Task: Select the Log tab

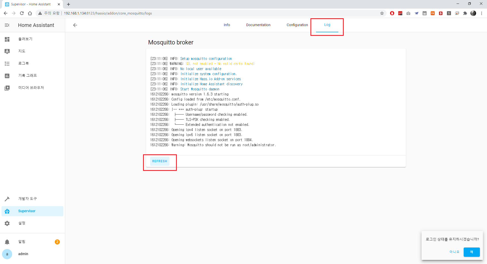Action: click(327, 25)
